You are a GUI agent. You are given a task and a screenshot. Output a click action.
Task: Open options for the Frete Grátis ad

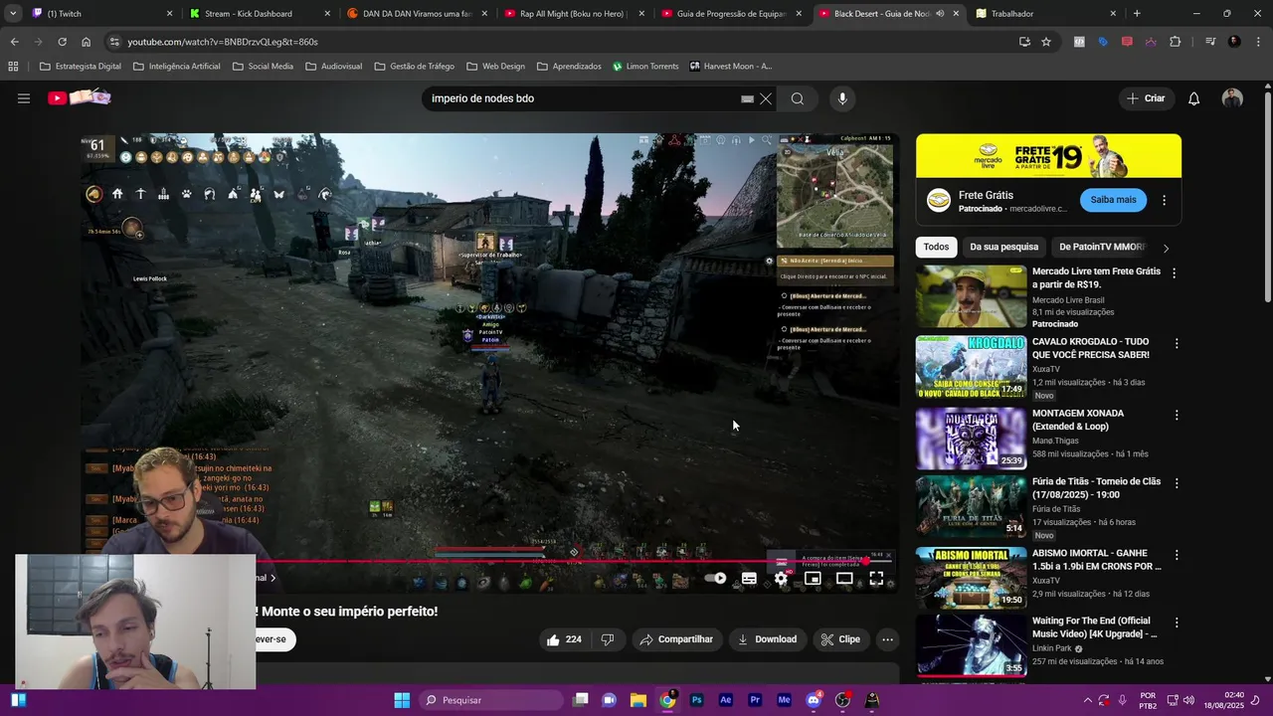pyautogui.click(x=1164, y=200)
